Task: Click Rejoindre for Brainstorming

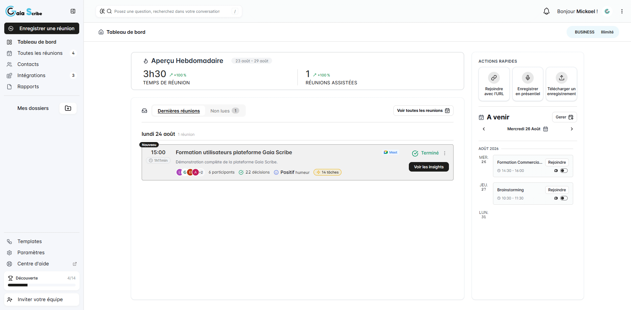Action: click(557, 190)
